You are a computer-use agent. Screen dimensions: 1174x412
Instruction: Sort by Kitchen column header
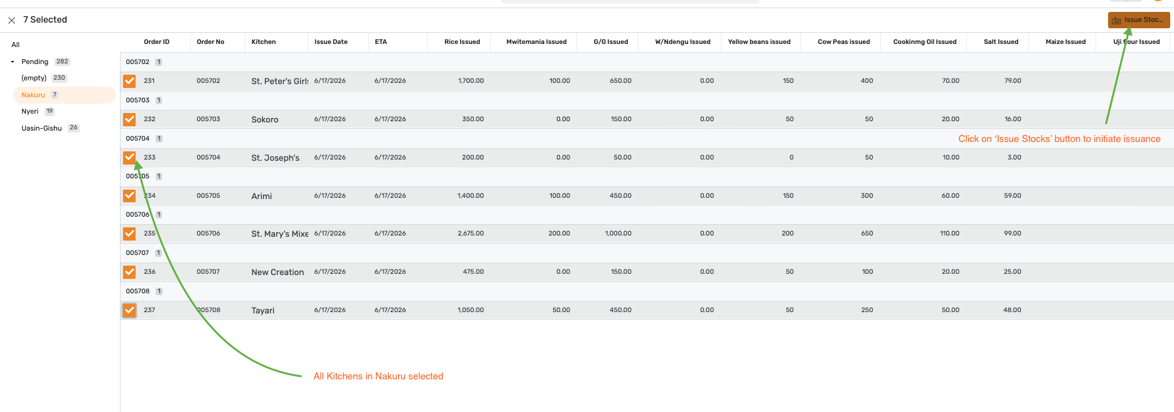pyautogui.click(x=264, y=42)
